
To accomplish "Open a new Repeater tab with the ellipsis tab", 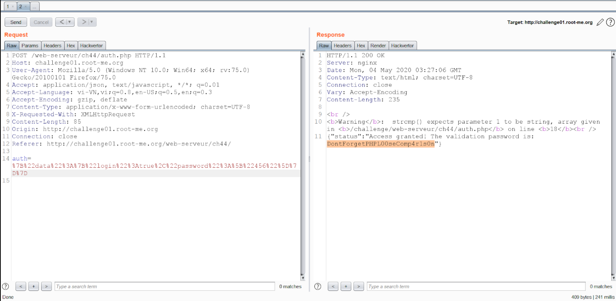I will coord(35,7).
